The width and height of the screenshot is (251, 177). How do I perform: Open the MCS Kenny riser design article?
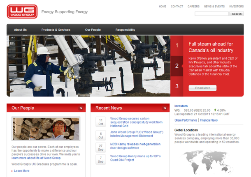tap(135, 146)
